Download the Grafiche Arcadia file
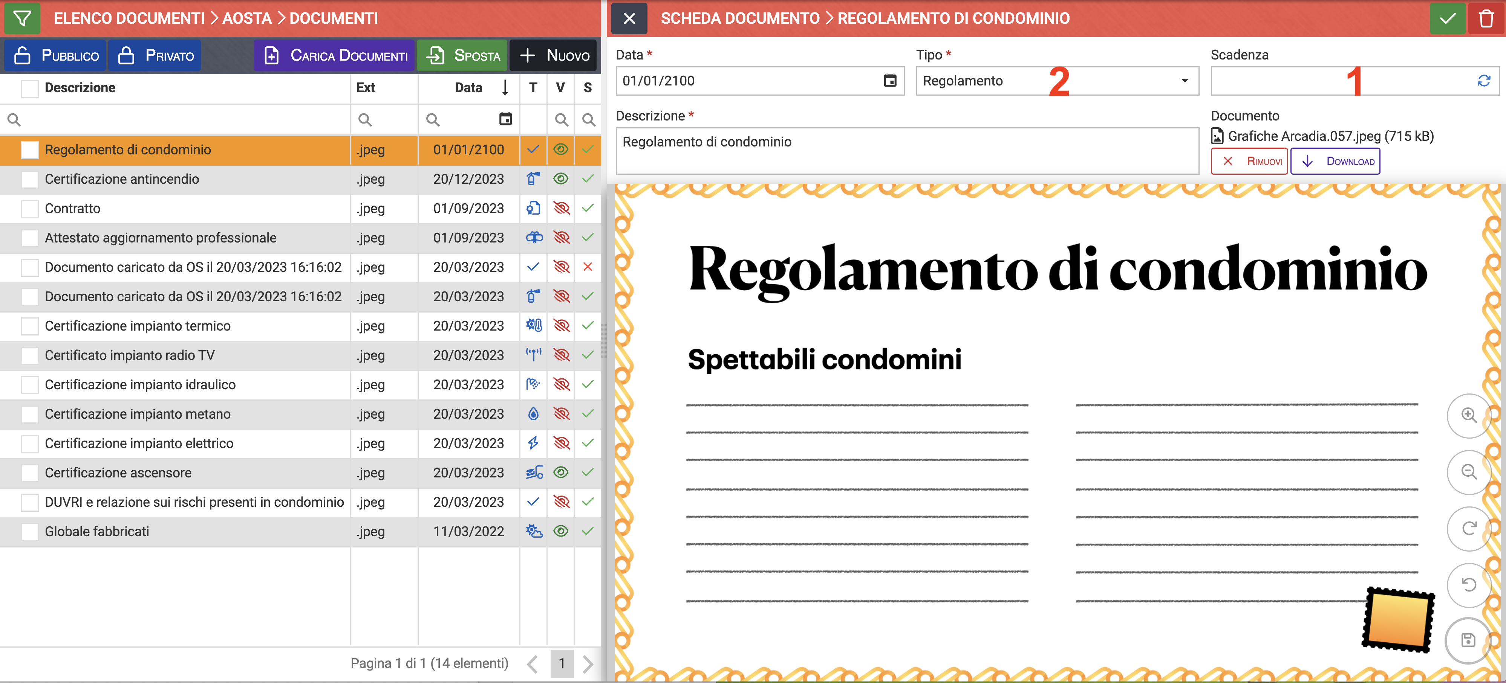Screen dimensions: 1506x683 [1335, 161]
